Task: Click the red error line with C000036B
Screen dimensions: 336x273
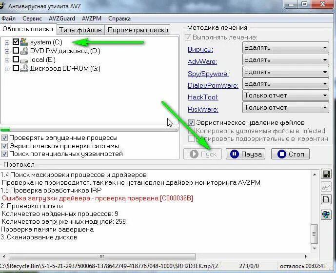Action: pyautogui.click(x=98, y=198)
